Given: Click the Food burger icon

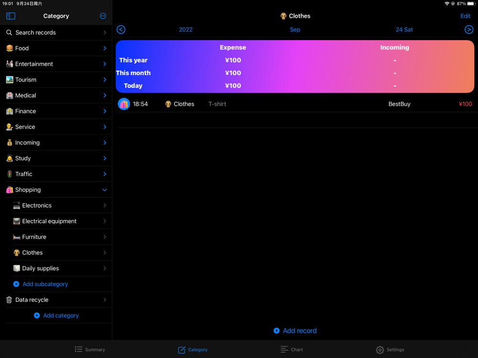Looking at the screenshot, I should coord(10,48).
